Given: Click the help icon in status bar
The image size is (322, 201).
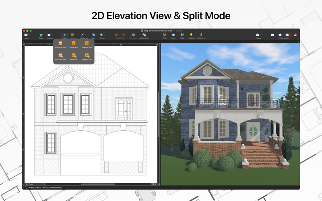Looking at the screenshot, I should pos(26,187).
